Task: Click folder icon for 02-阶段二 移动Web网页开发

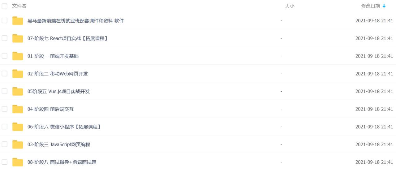Action: point(18,74)
